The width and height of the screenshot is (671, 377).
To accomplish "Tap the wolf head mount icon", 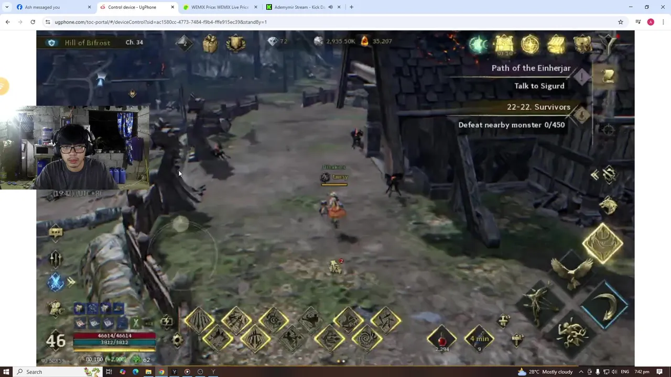I will (608, 205).
